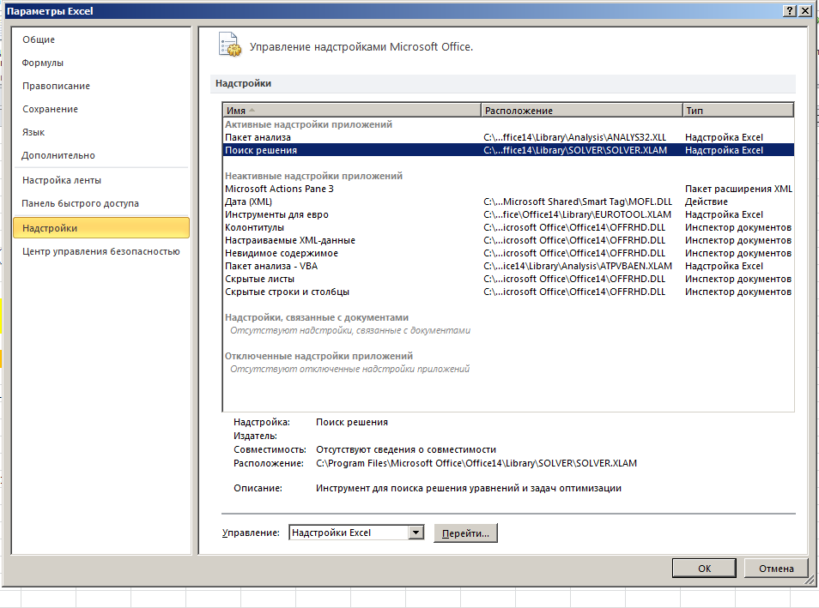This screenshot has width=819, height=608.
Task: Click the help question mark button
Action: tap(790, 11)
